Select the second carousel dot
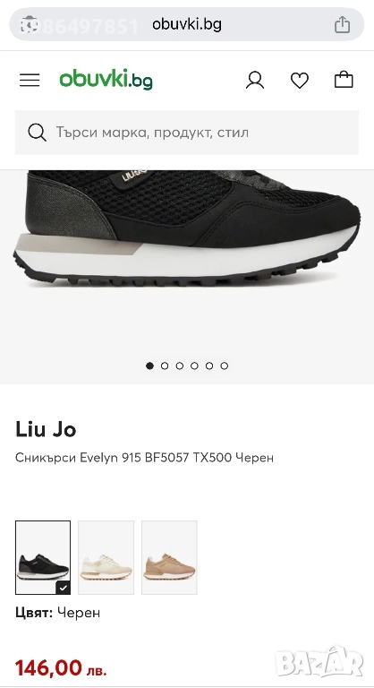The height and width of the screenshot is (688, 374). (165, 365)
